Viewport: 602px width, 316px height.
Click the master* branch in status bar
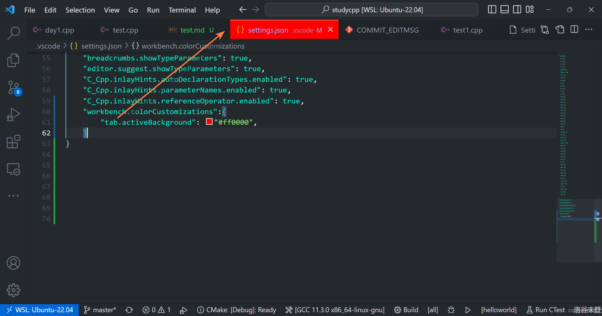click(100, 310)
